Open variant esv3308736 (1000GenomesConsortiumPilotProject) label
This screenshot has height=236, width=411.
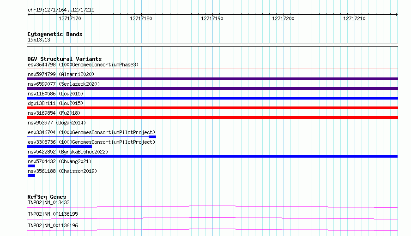tap(91, 142)
